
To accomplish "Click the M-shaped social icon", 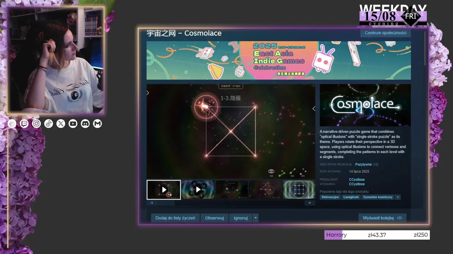I will (x=97, y=123).
